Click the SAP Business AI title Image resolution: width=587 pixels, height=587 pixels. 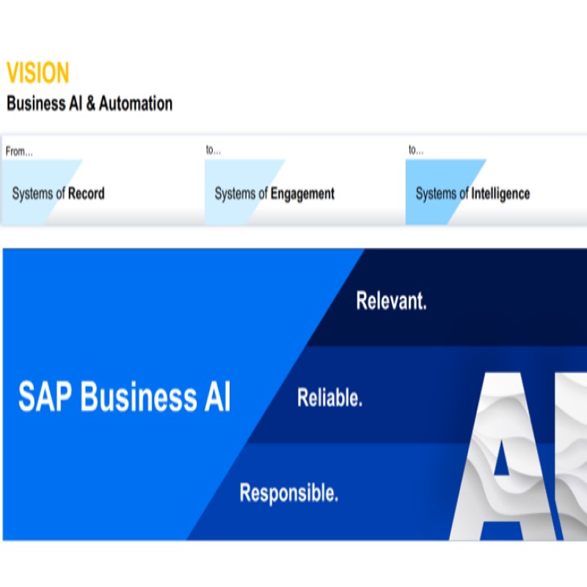[124, 397]
